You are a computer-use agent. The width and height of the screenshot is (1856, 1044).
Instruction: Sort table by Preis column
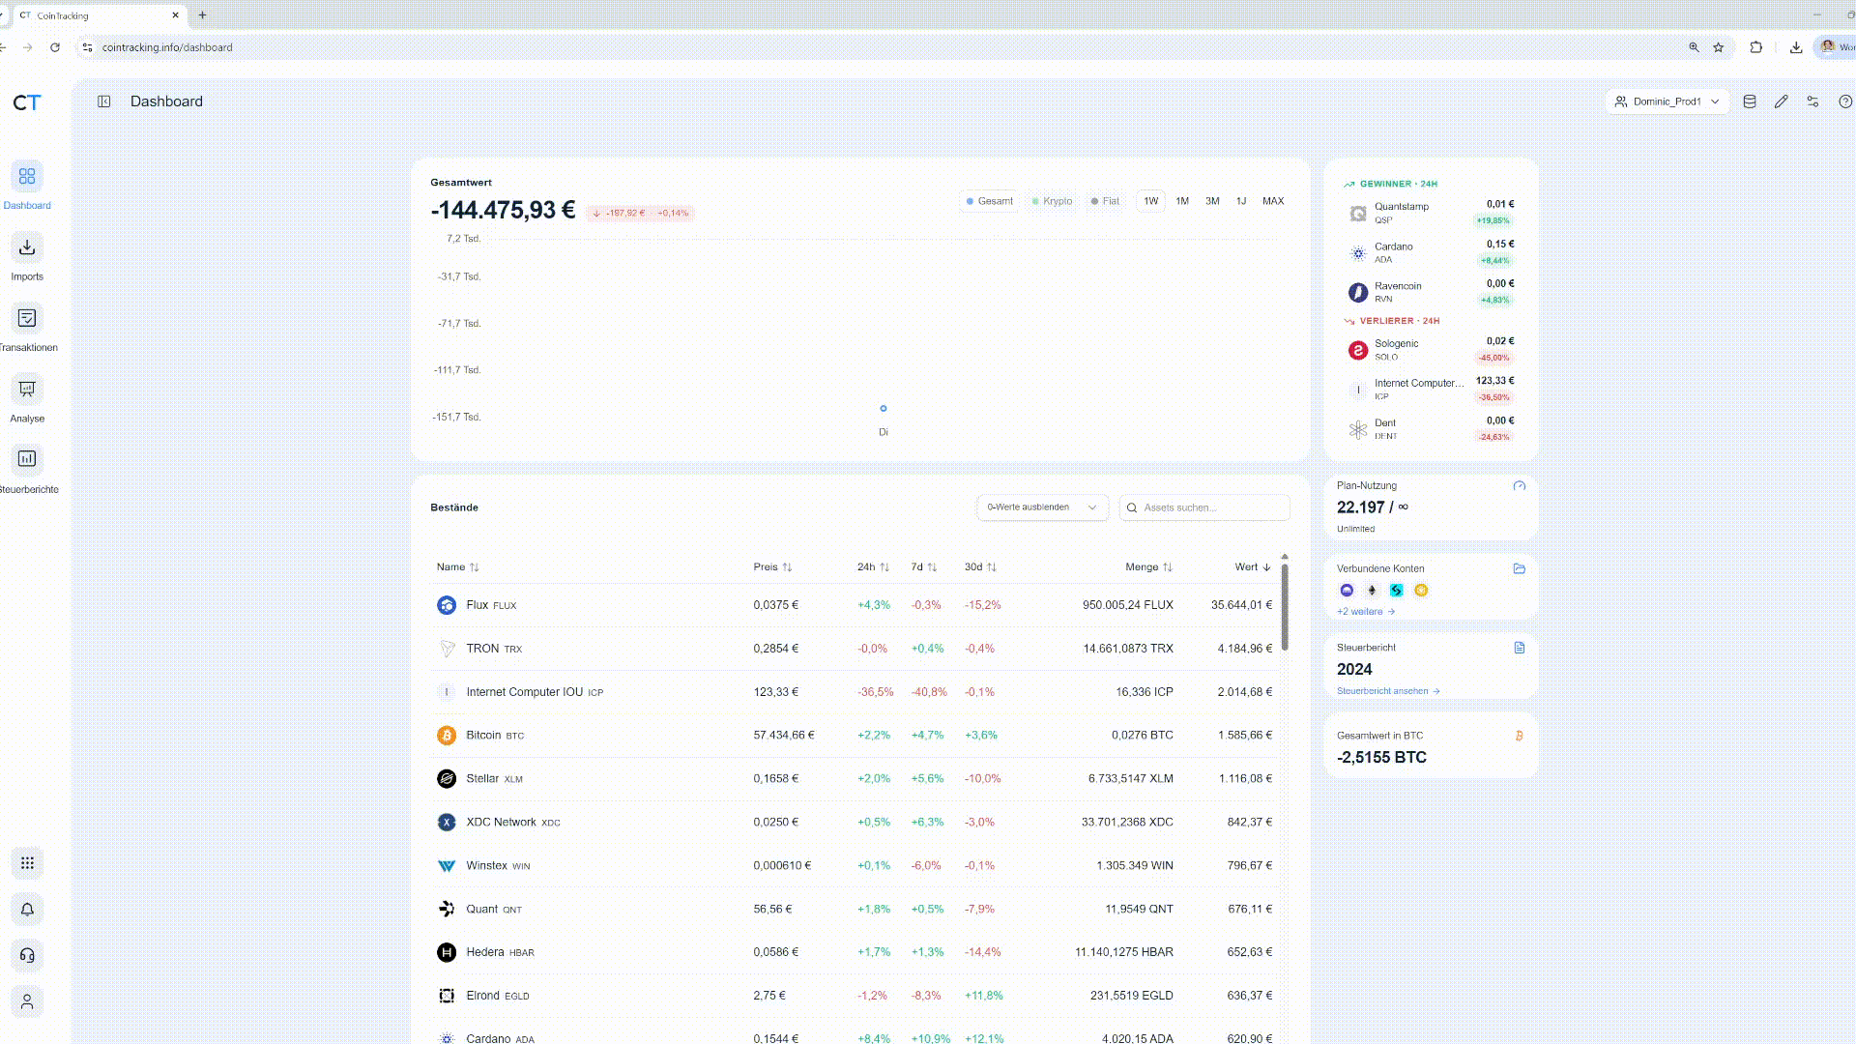click(x=772, y=567)
